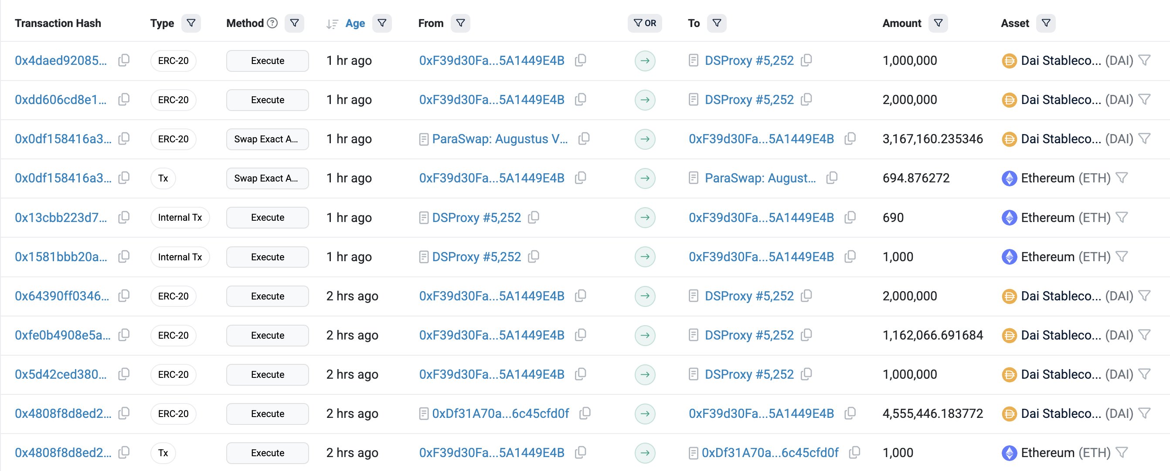Filter by ETH asset in the 694.876272 row
This screenshot has width=1170, height=471.
pos(1122,178)
